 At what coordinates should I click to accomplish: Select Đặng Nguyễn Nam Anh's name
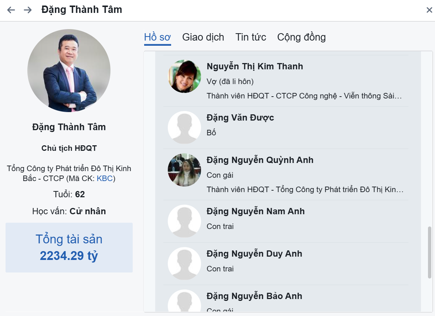pos(255,211)
